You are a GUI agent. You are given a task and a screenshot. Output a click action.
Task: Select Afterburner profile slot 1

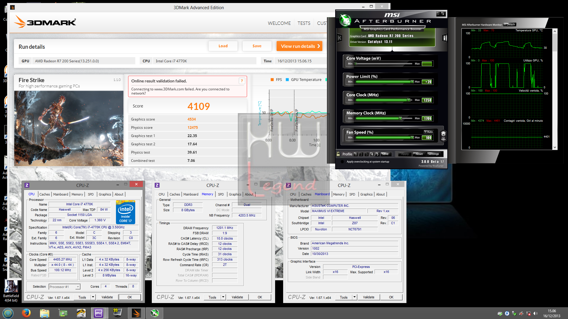pos(356,154)
